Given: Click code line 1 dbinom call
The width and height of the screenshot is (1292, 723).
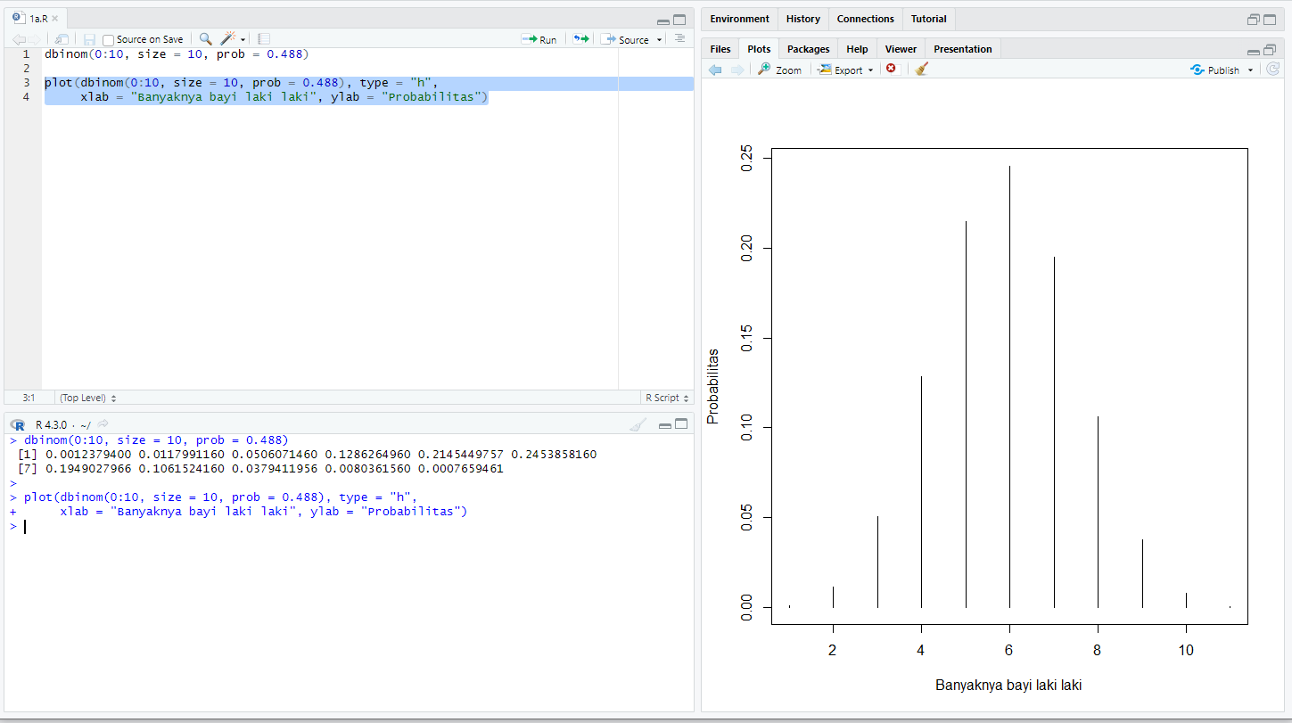Looking at the screenshot, I should [177, 54].
